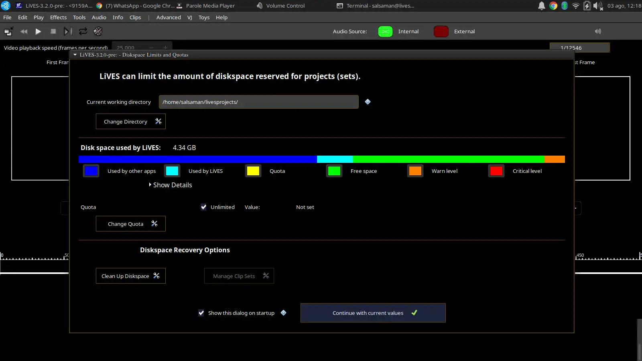The image size is (642, 361).
Task: Open the Help menu
Action: coord(221,17)
